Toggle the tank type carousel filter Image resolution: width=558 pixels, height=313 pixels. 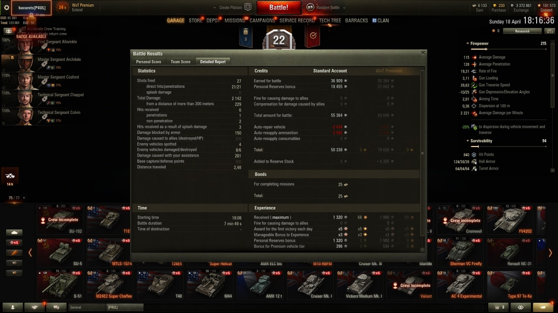[14, 232]
